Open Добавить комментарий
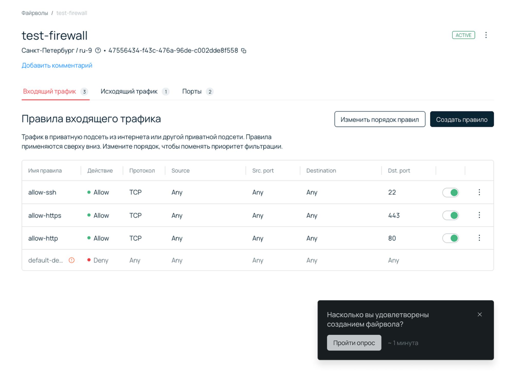 point(57,65)
